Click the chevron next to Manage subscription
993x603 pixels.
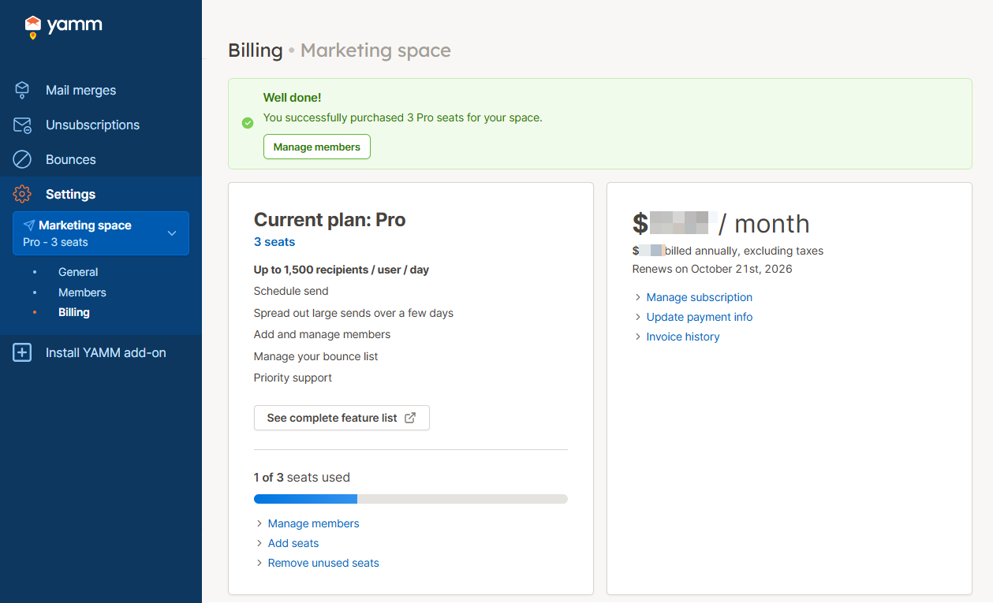(x=637, y=297)
